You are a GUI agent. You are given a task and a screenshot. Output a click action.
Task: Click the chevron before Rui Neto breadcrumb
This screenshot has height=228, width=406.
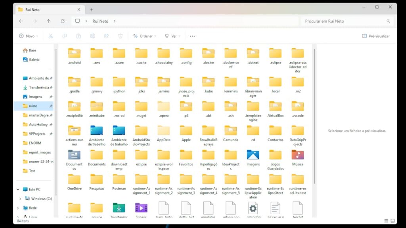(86, 21)
